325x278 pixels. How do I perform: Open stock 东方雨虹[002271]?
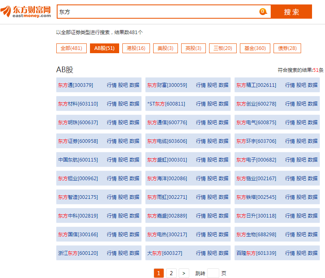click(x=167, y=197)
